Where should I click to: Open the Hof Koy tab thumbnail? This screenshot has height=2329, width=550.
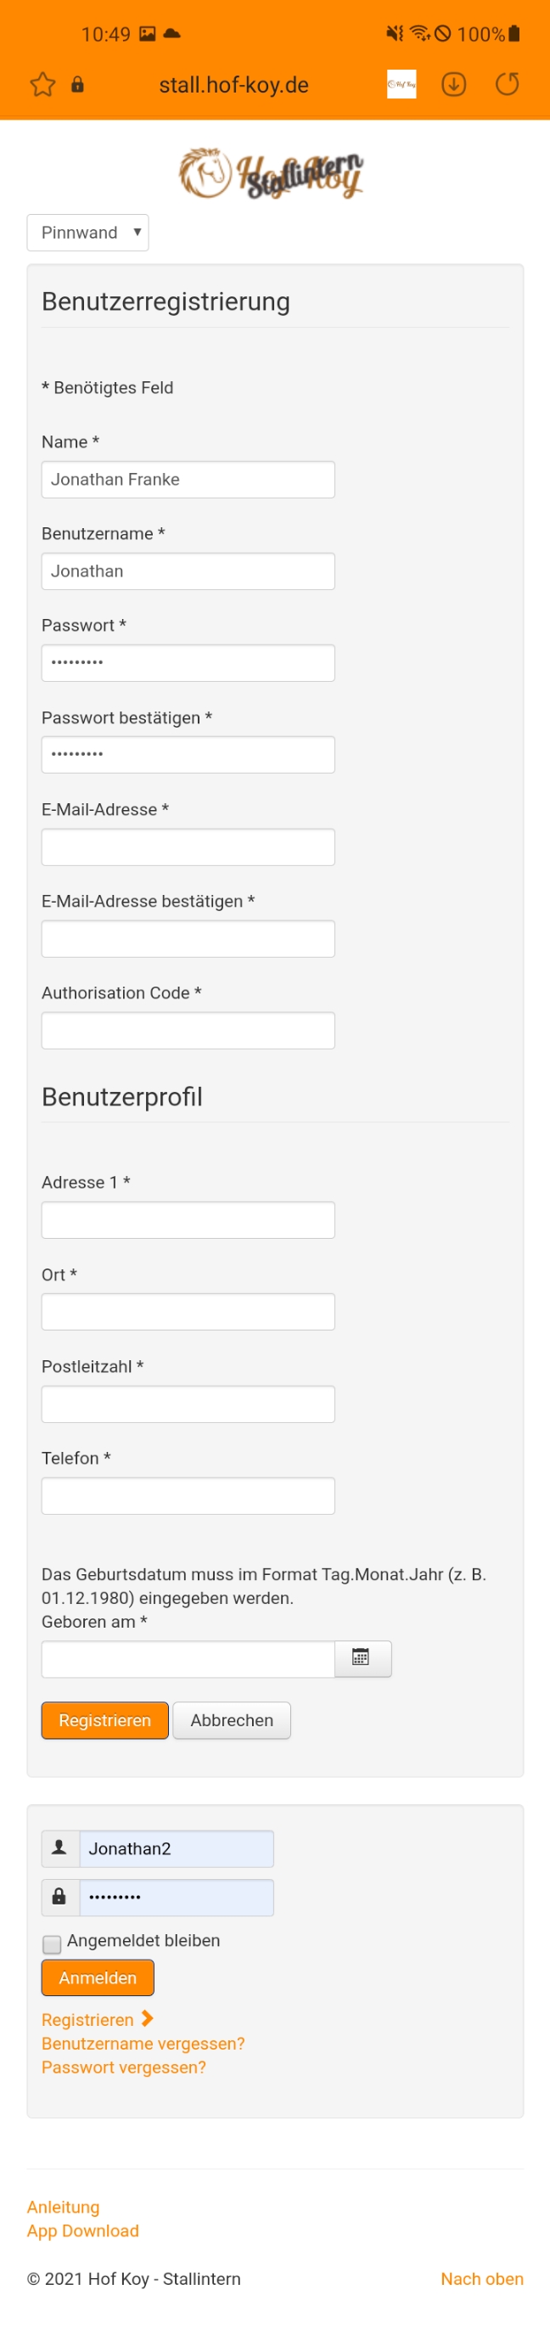click(401, 84)
